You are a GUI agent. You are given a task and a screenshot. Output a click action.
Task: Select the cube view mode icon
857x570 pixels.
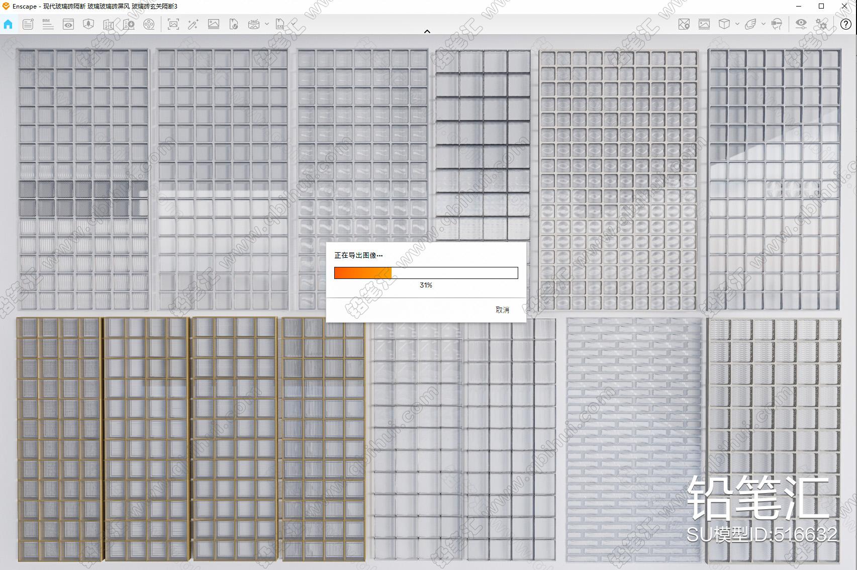tap(724, 24)
